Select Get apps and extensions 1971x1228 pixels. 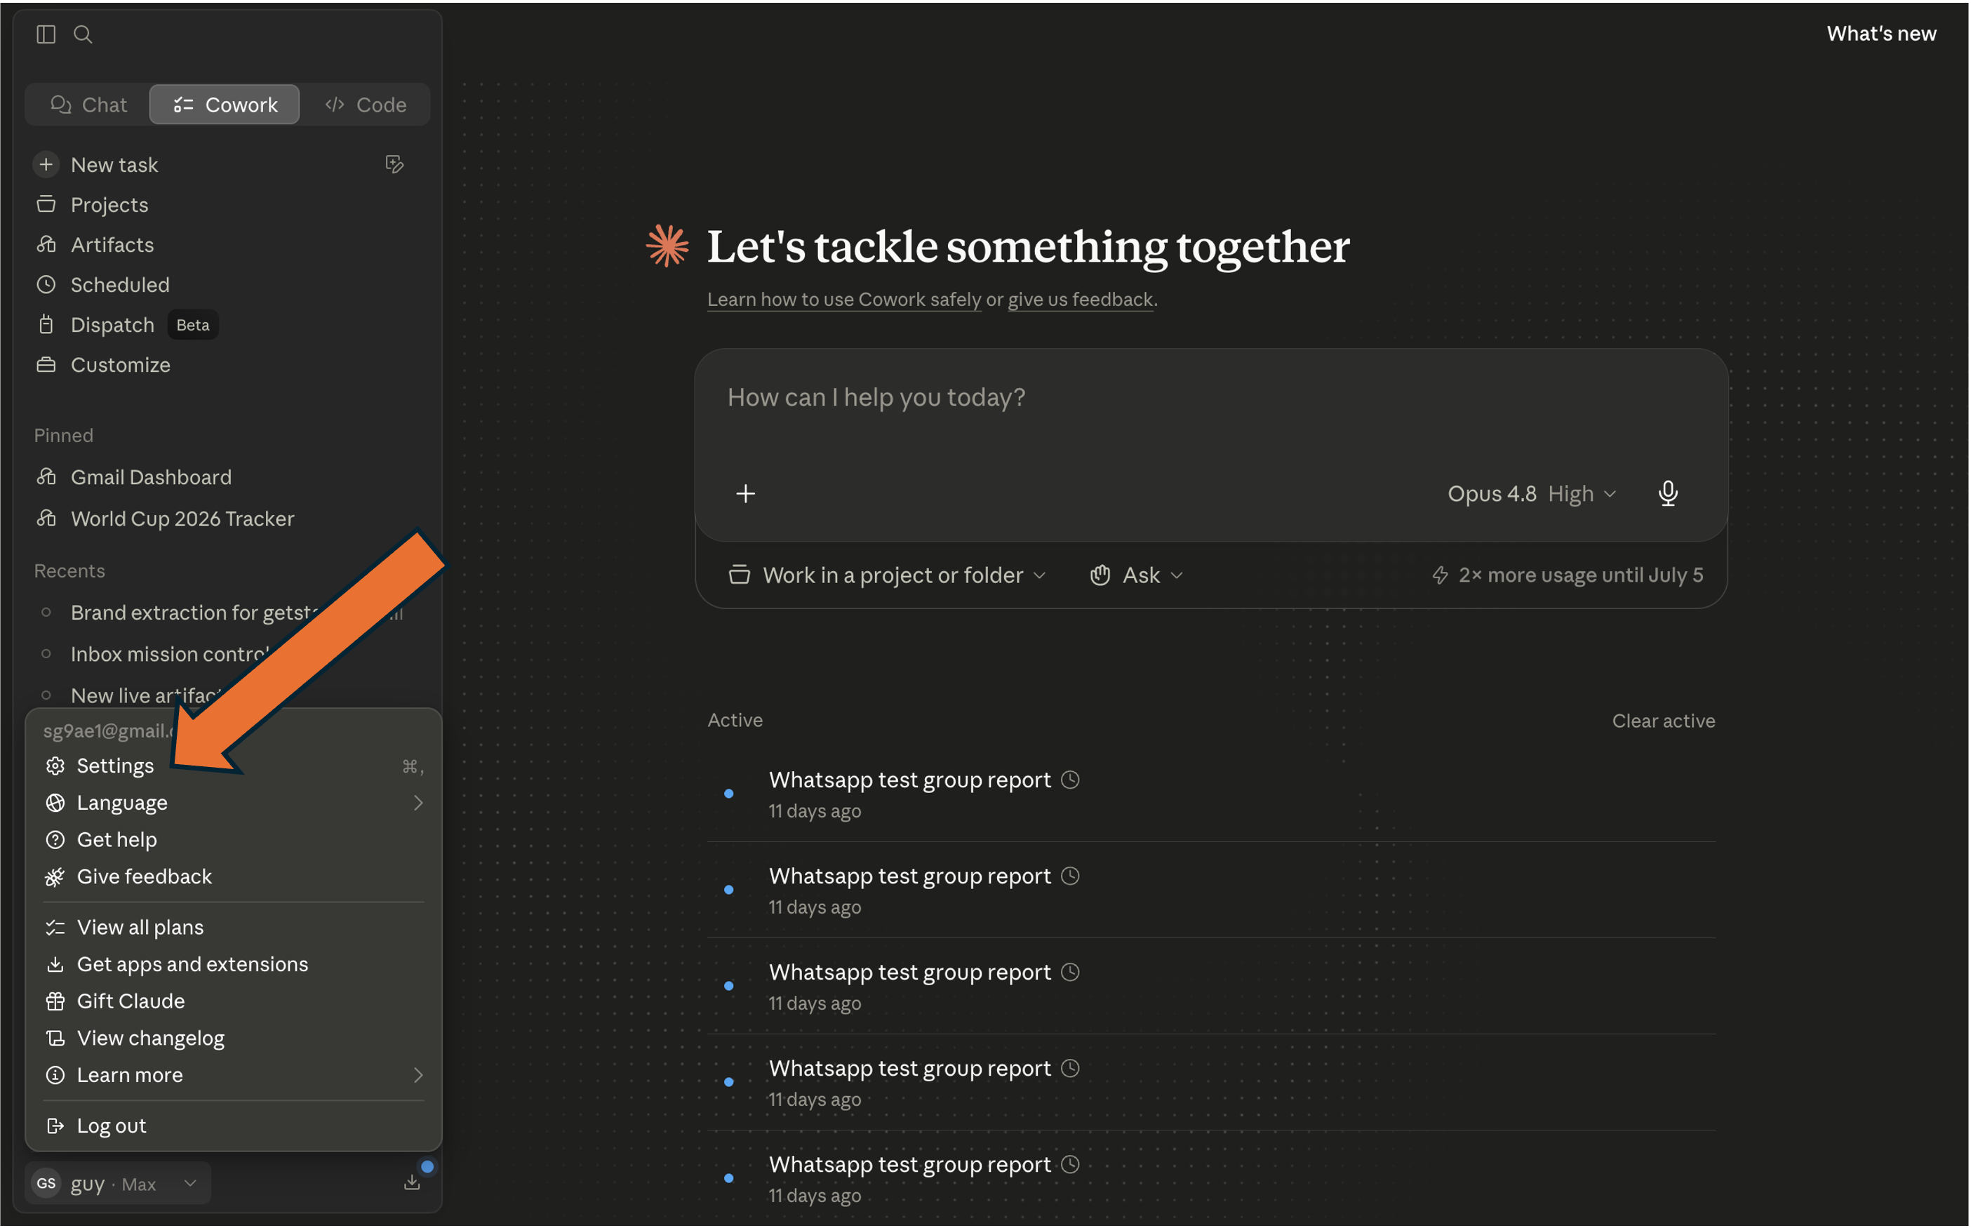tap(234, 964)
